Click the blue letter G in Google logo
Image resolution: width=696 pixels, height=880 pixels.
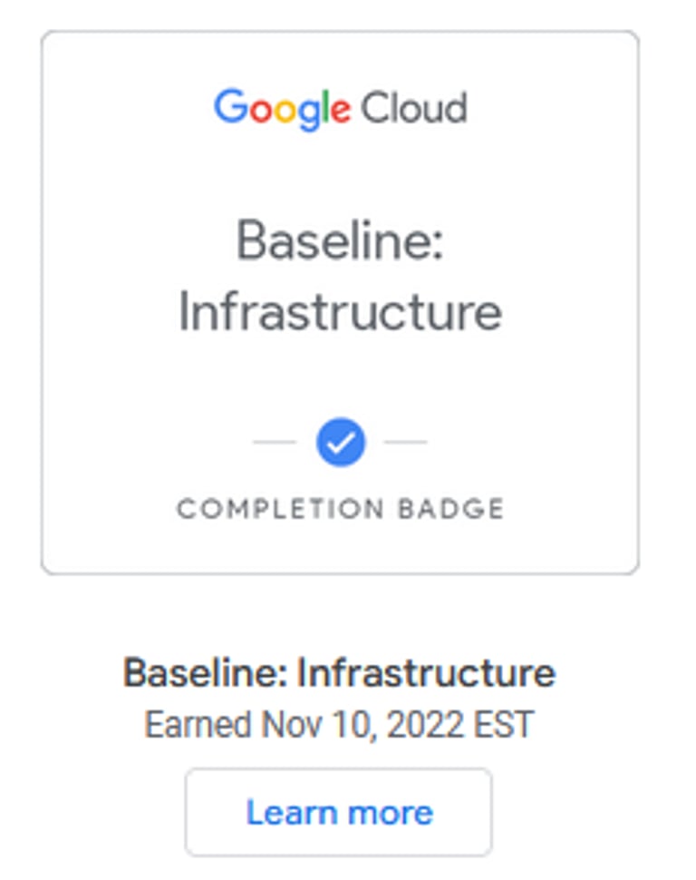tap(229, 107)
